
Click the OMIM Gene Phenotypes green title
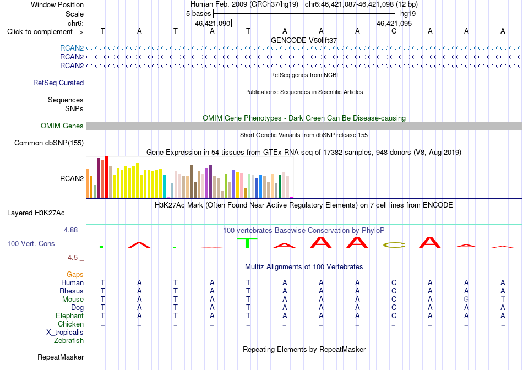[x=304, y=118]
